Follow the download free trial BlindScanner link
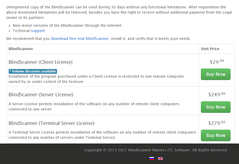This screenshot has height=164, width=239. click(80, 39)
